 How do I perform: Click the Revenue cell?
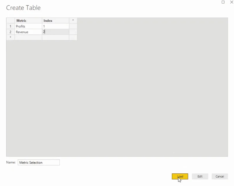point(28,32)
